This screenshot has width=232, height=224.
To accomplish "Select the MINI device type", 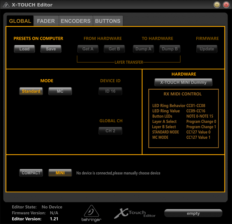I will point(60,173).
